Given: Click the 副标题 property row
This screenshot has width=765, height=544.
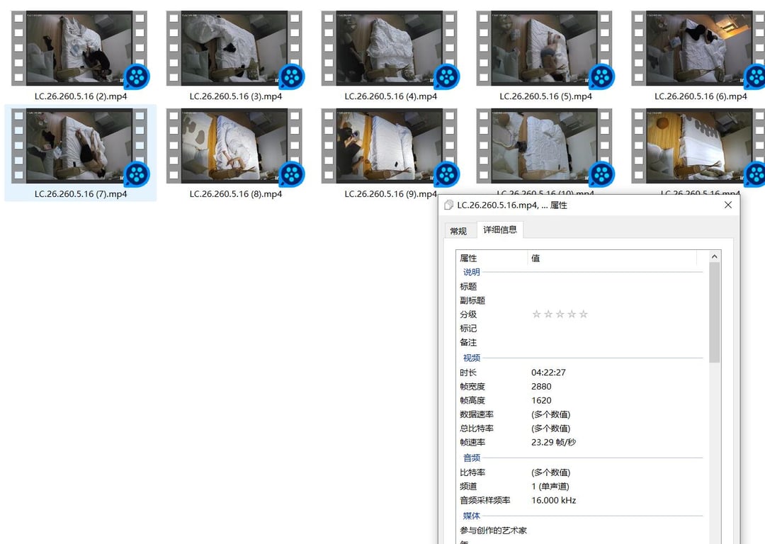Looking at the screenshot, I should (x=580, y=300).
